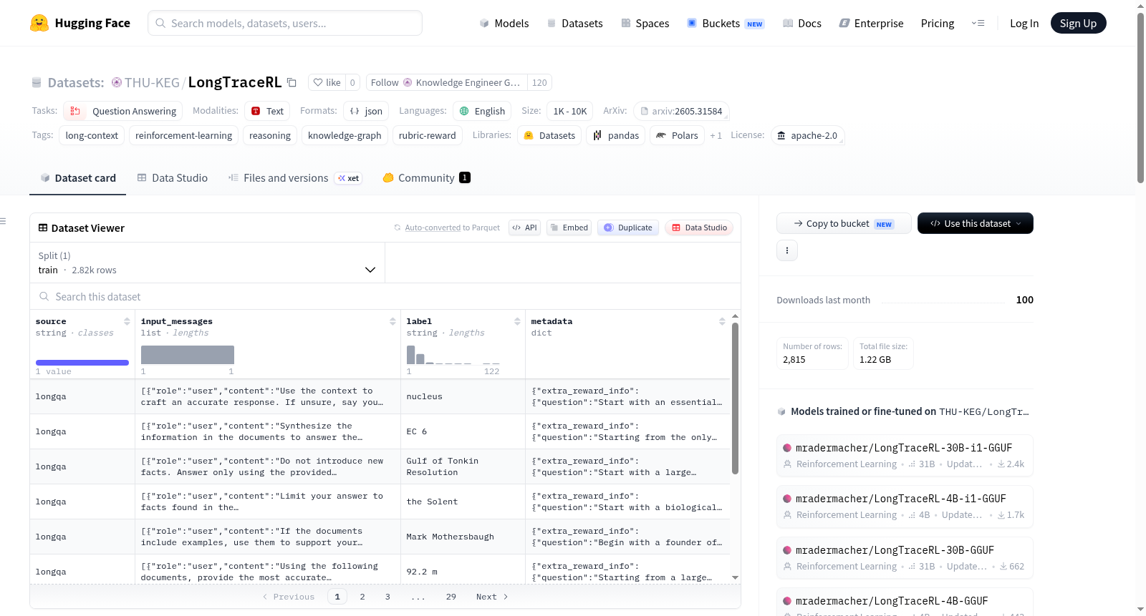The image size is (1146, 616).
Task: Open the navigation overflow menu icon
Action: tap(978, 23)
